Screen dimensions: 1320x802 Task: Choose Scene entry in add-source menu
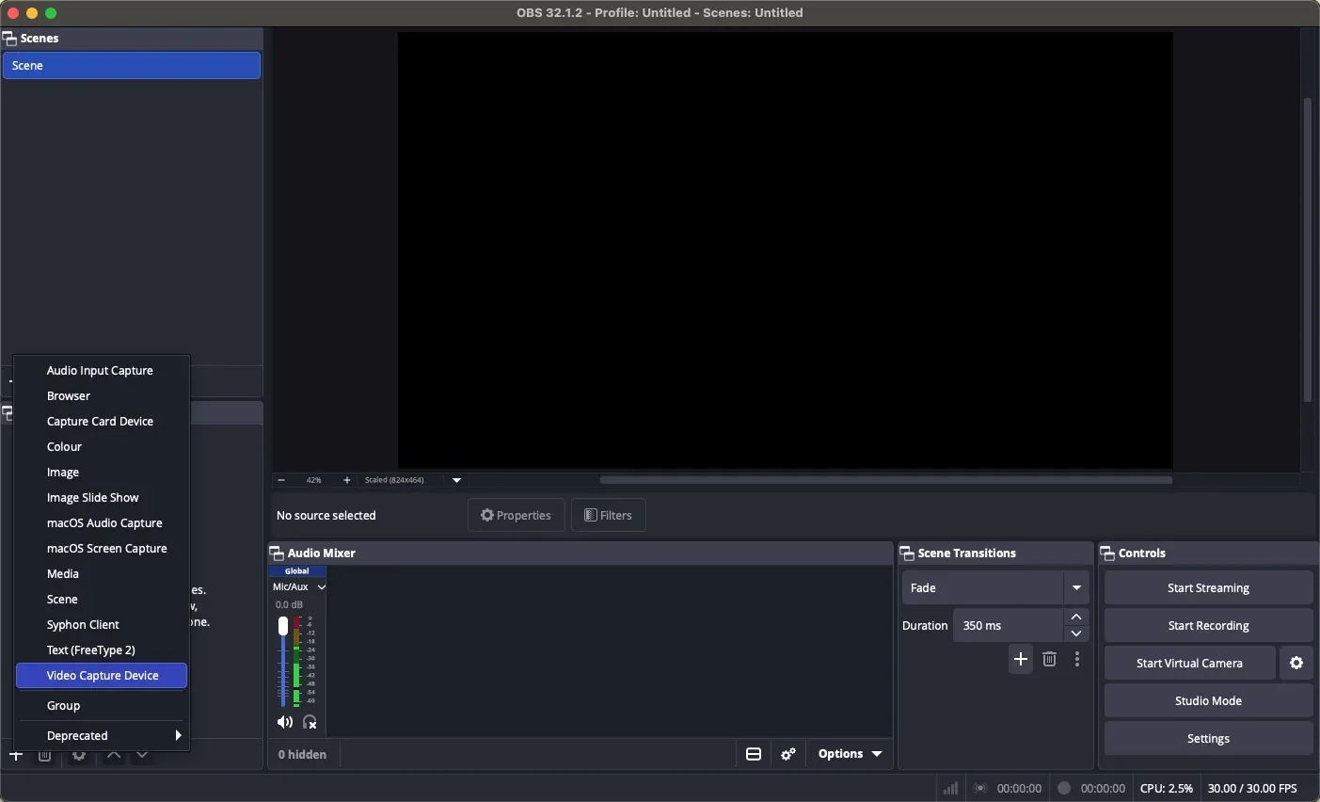[x=102, y=600]
